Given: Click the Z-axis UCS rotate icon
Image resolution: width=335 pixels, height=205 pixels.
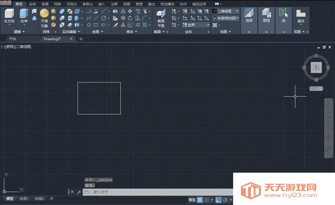Looking at the screenshot, I should [200, 18].
